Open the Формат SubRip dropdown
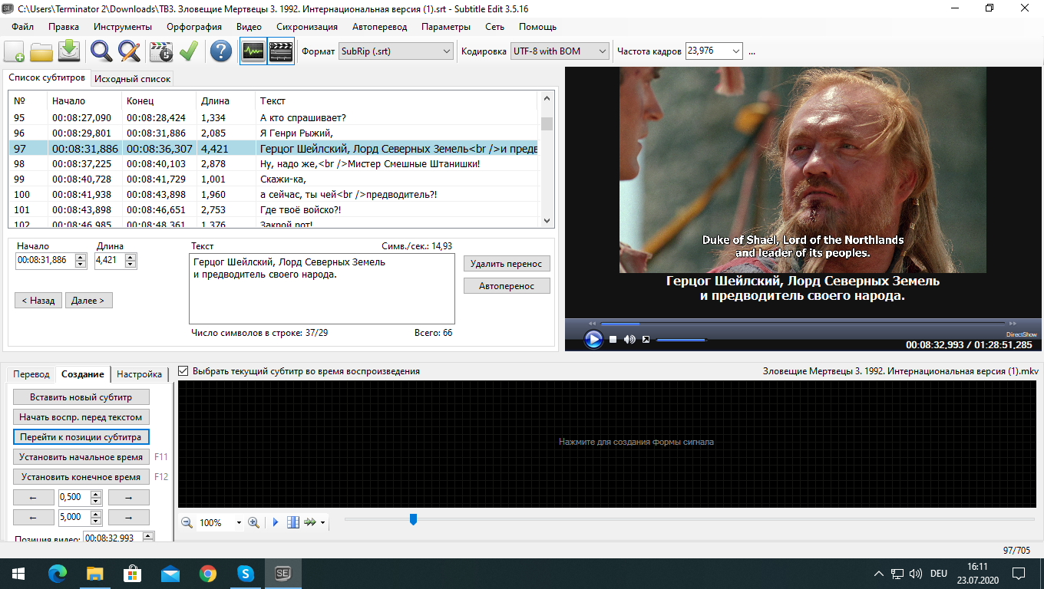Screen dimensions: 1044x589 [397, 51]
